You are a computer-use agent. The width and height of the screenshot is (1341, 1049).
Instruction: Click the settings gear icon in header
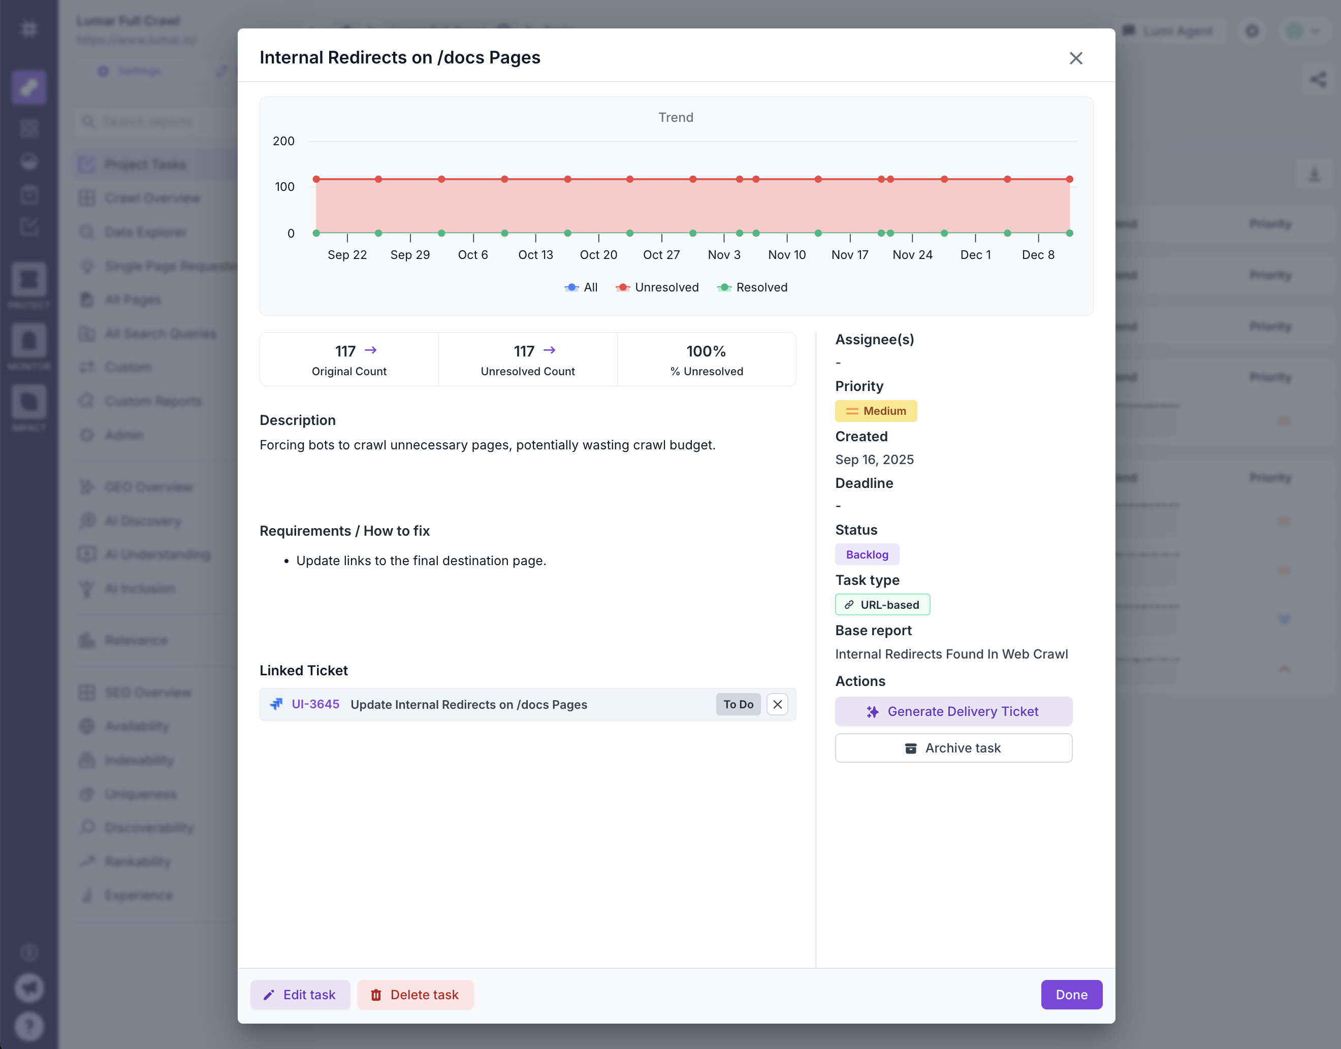[1252, 30]
